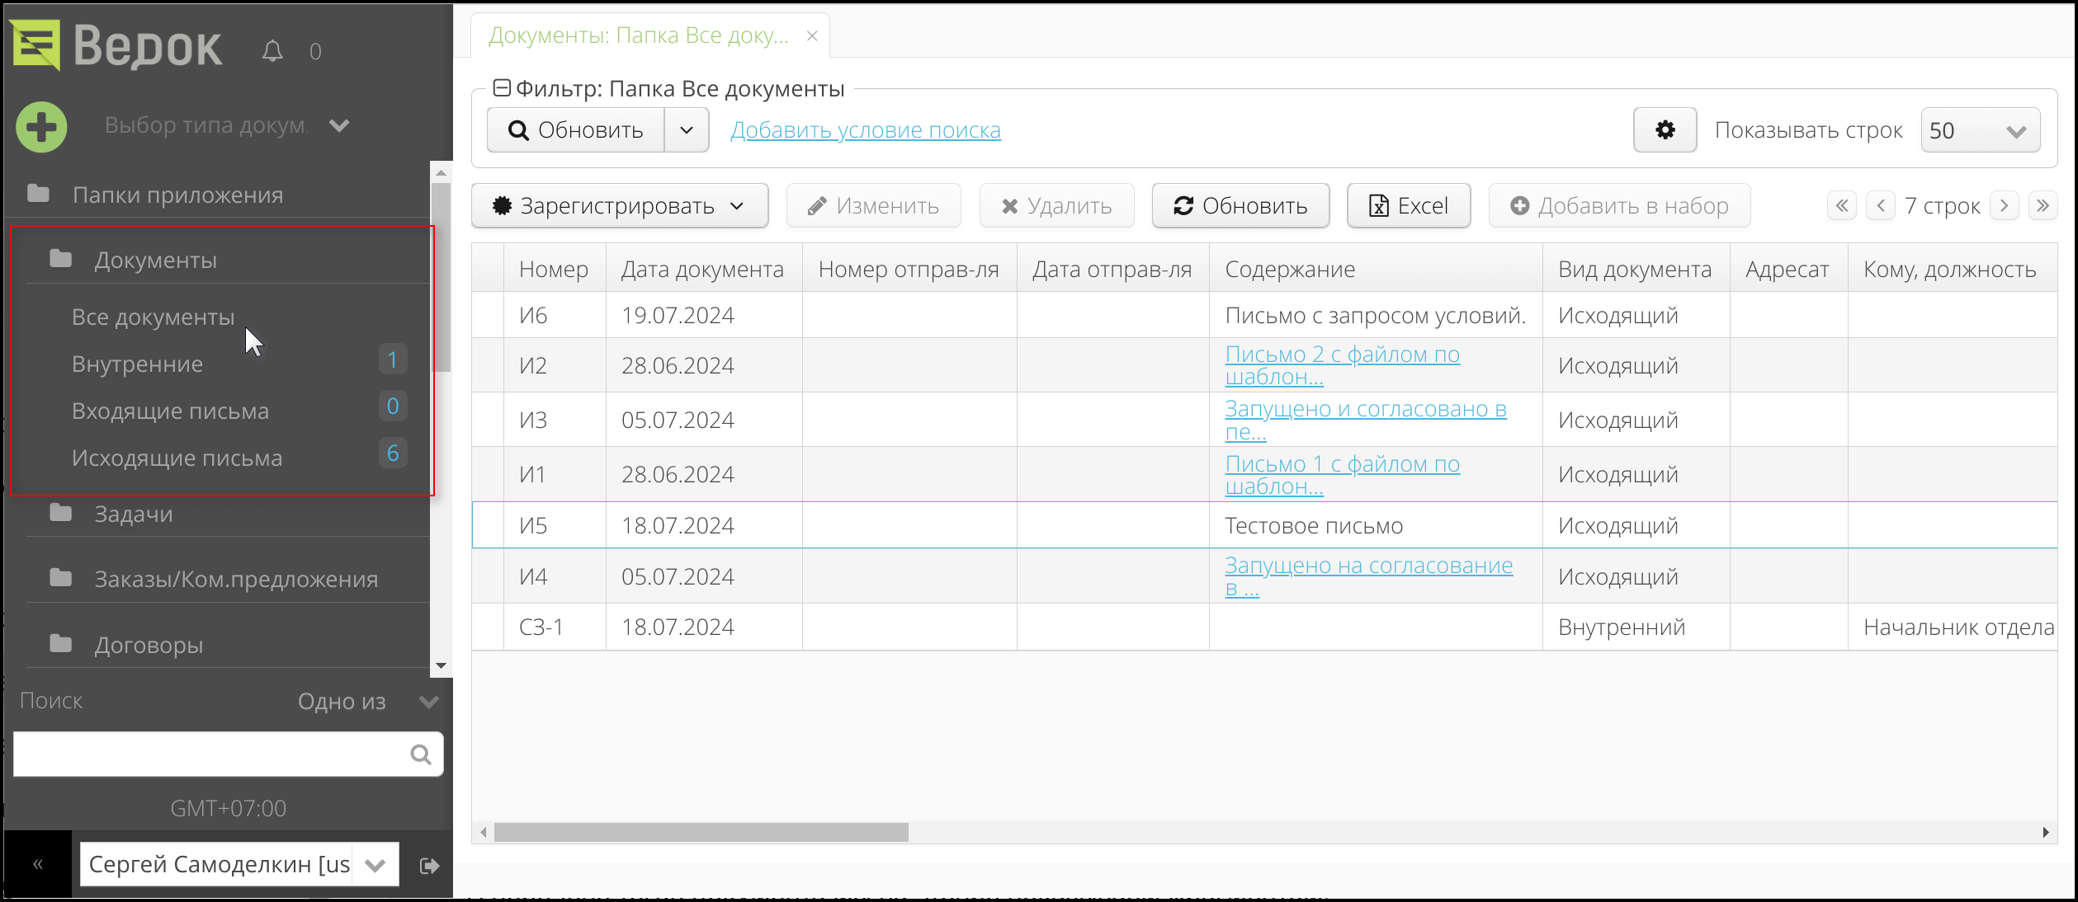Refresh the list with the circular arrows icon
The height and width of the screenshot is (902, 2078).
pyautogui.click(x=1185, y=205)
